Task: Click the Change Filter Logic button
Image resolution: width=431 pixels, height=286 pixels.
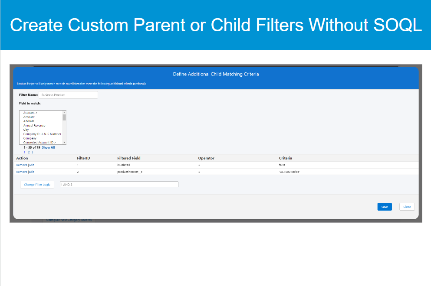Action: tap(37, 185)
